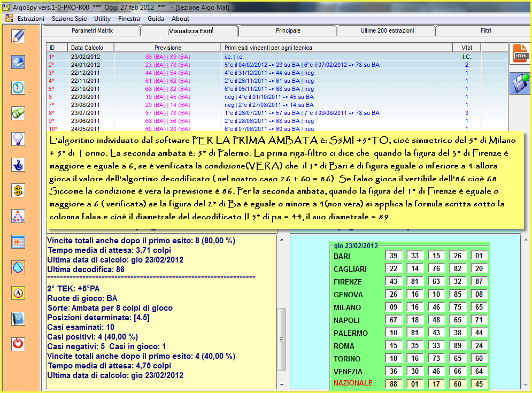This screenshot has height=393, width=532.
Task: Click the statistics panel scrollbar thumb
Action: (x=282, y=340)
